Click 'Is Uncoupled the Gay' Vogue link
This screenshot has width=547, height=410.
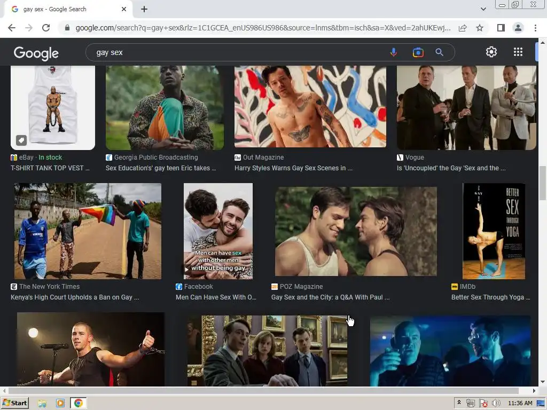[x=451, y=168]
